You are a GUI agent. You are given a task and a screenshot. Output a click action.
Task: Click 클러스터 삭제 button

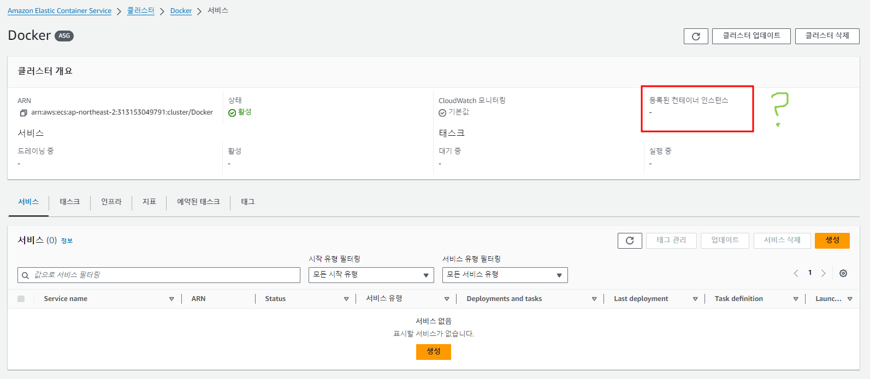click(x=827, y=36)
